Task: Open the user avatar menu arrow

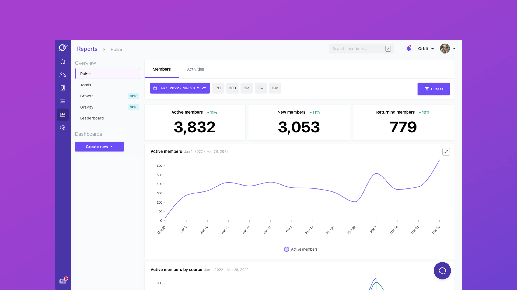Action: [x=454, y=49]
